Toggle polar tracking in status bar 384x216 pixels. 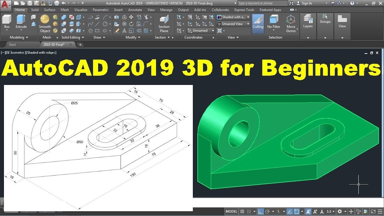click(268, 211)
